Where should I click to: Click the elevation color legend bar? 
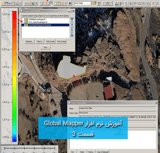coord(14,76)
